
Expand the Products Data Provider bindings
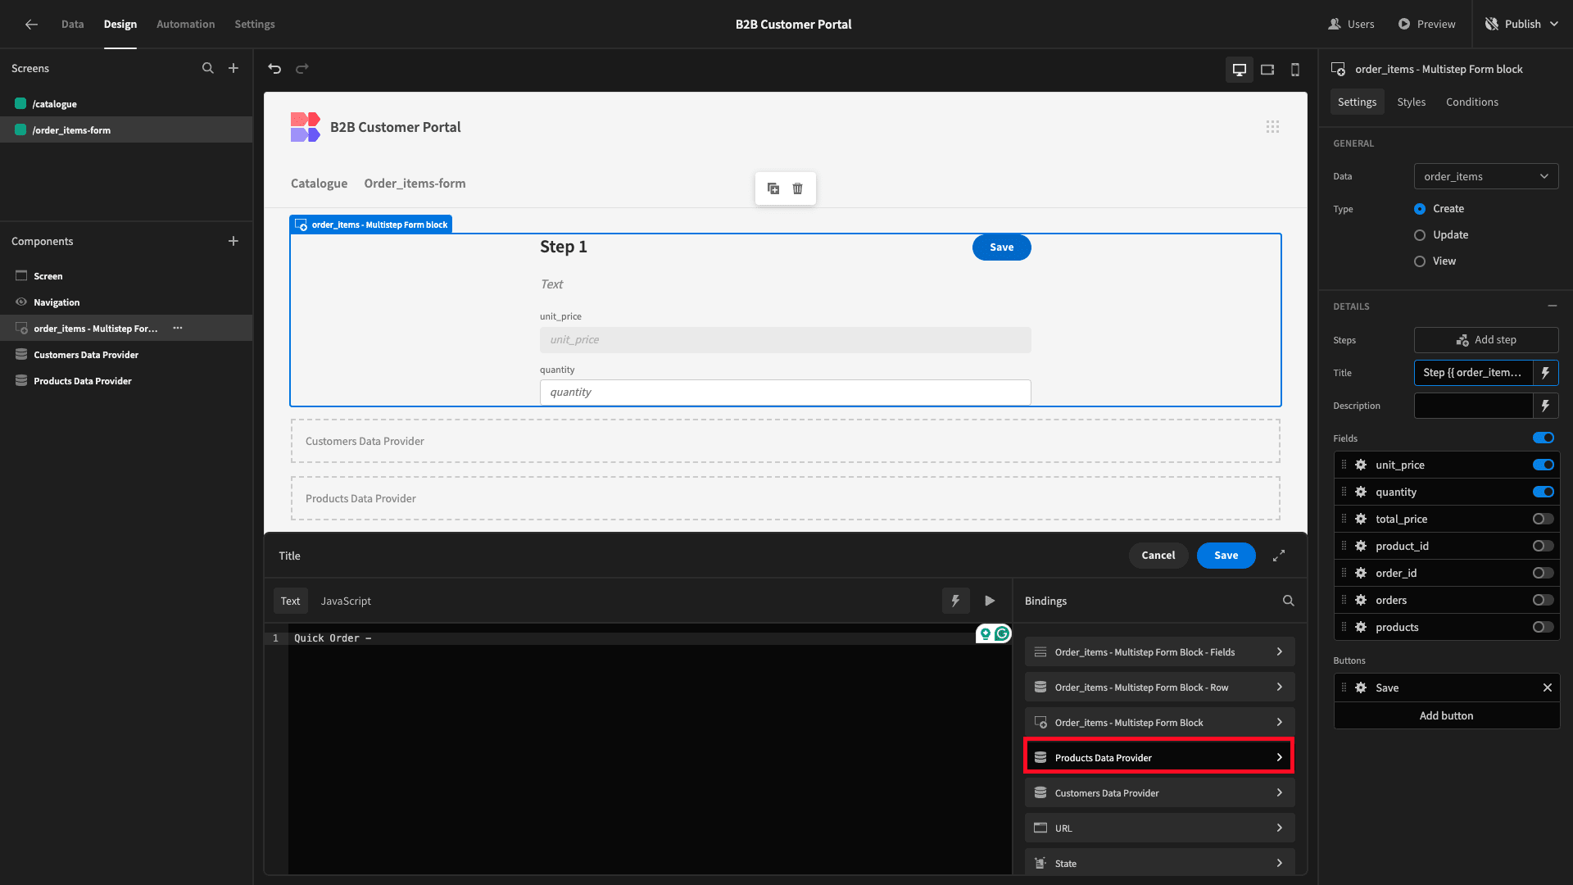coord(1279,756)
